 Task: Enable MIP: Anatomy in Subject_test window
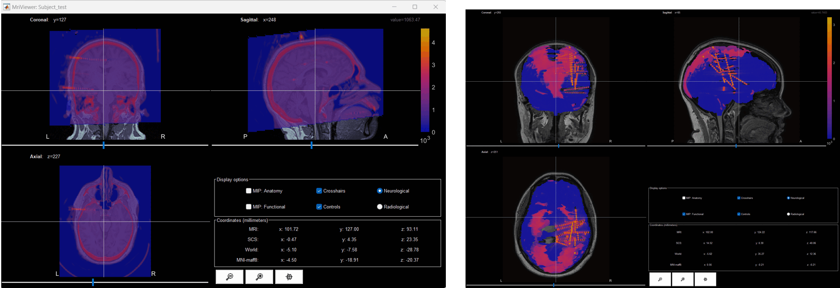pyautogui.click(x=249, y=191)
